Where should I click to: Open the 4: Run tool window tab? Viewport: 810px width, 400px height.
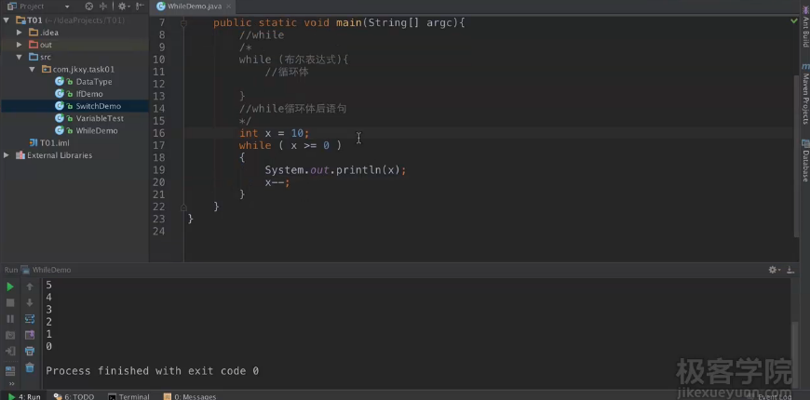[x=24, y=396]
